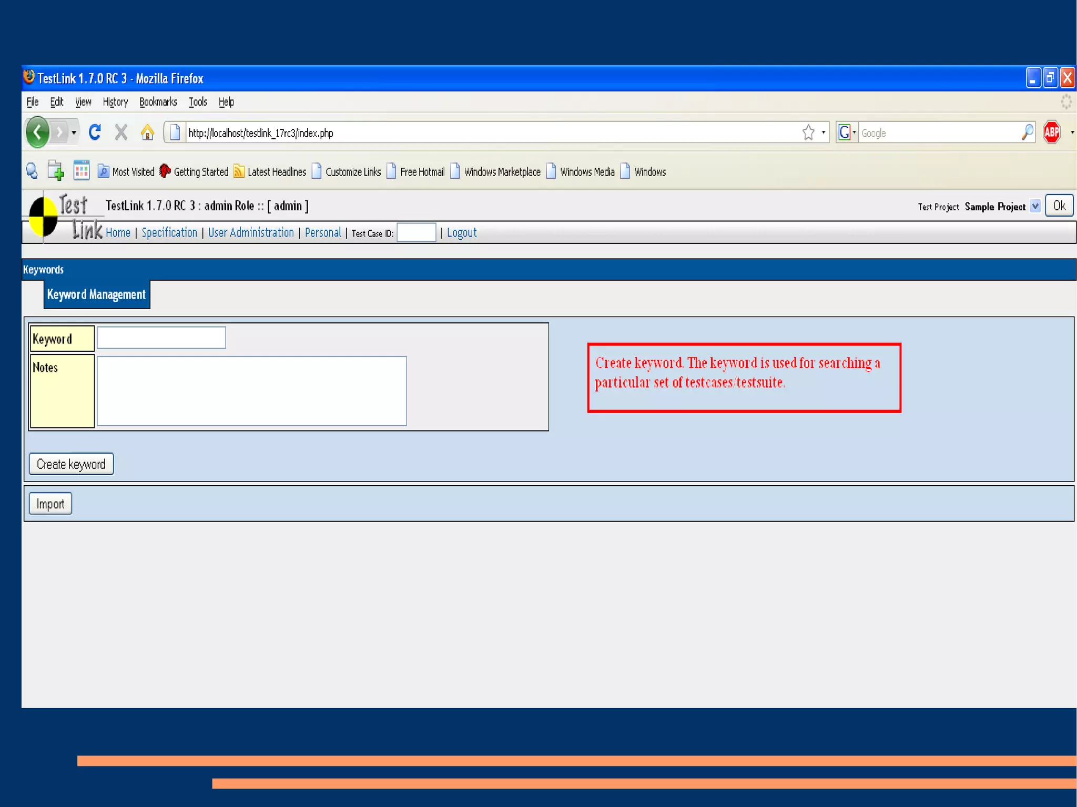Open the Tools menu
This screenshot has height=807, width=1077.
click(198, 102)
